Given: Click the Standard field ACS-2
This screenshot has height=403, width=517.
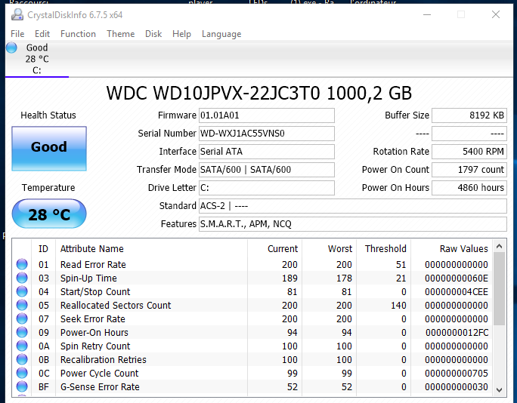Looking at the screenshot, I should coord(353,206).
